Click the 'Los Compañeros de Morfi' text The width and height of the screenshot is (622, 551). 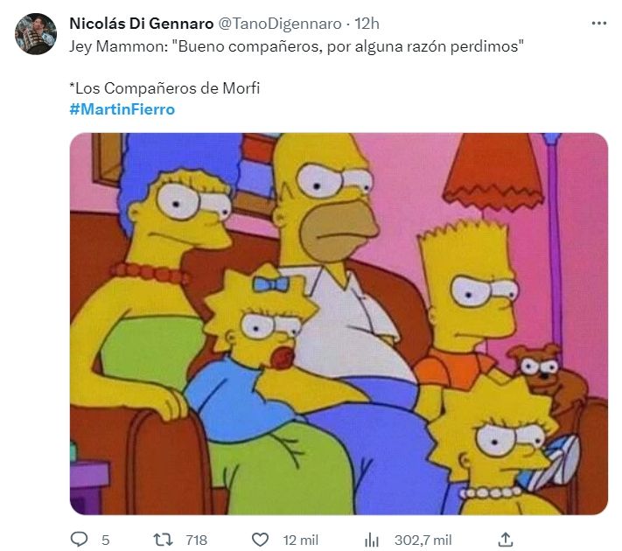pyautogui.click(x=164, y=88)
